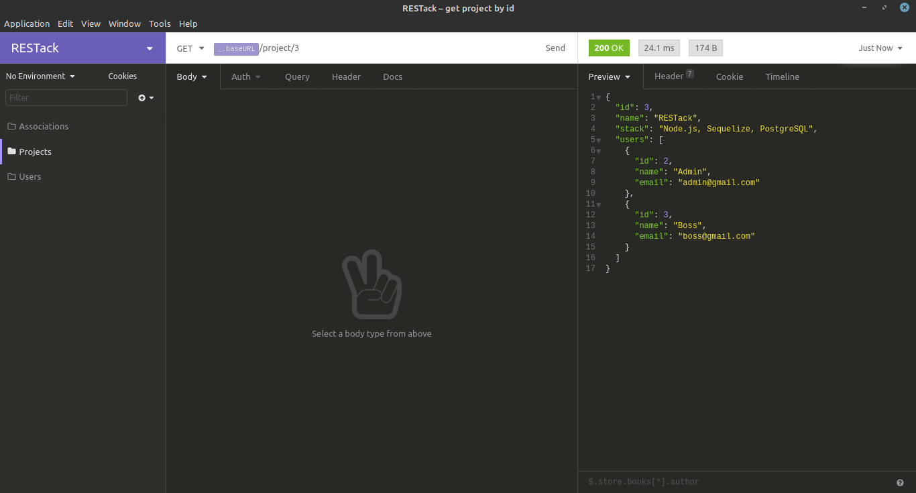
Task: Switch to the response Header tab
Action: point(674,76)
